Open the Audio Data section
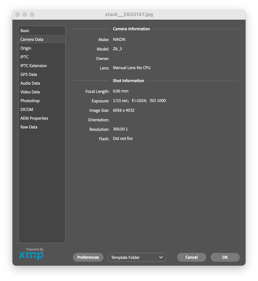 [x=30, y=83]
